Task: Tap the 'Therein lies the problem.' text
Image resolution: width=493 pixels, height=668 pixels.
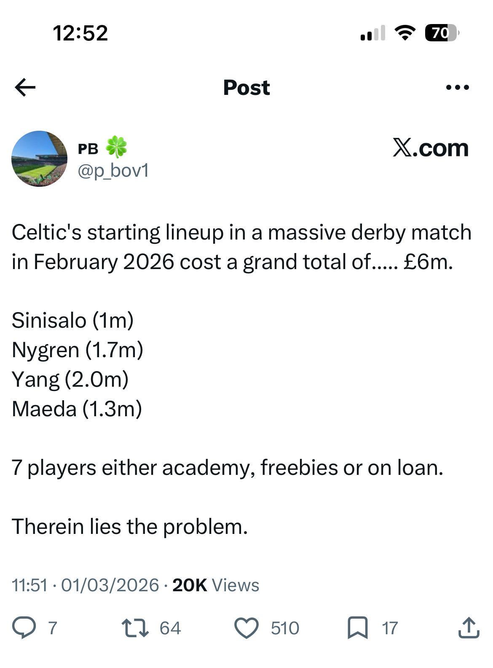Action: pyautogui.click(x=129, y=526)
